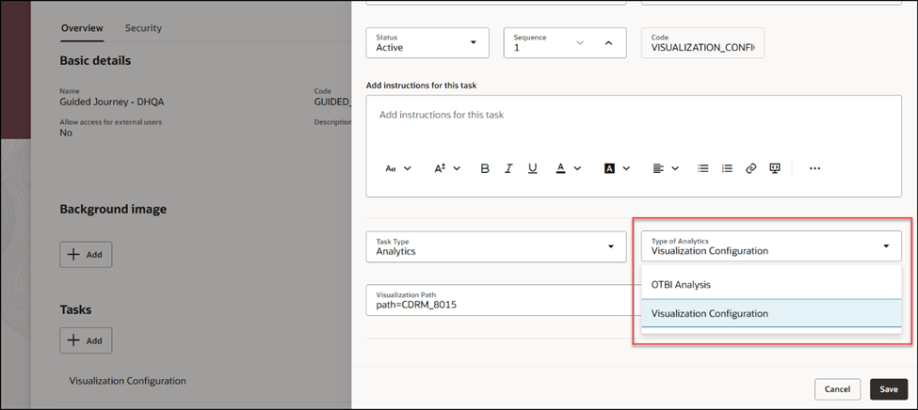918x410 pixels.
Task: Open the text alignment dropdown
Action: 667,168
